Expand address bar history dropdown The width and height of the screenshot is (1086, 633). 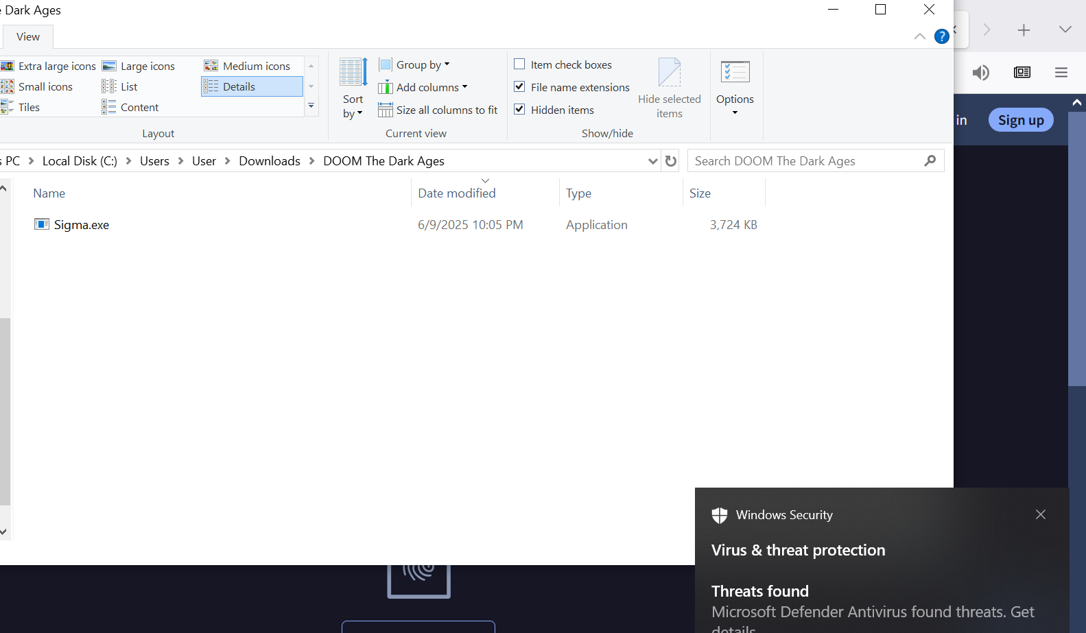click(652, 161)
